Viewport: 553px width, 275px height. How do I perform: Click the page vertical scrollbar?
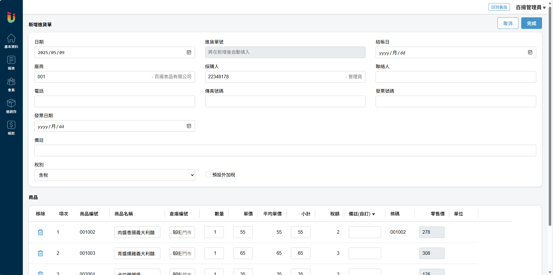pyautogui.click(x=550, y=116)
